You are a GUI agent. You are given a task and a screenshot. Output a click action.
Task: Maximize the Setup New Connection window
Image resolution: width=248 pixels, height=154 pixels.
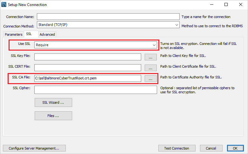coord(226,4)
